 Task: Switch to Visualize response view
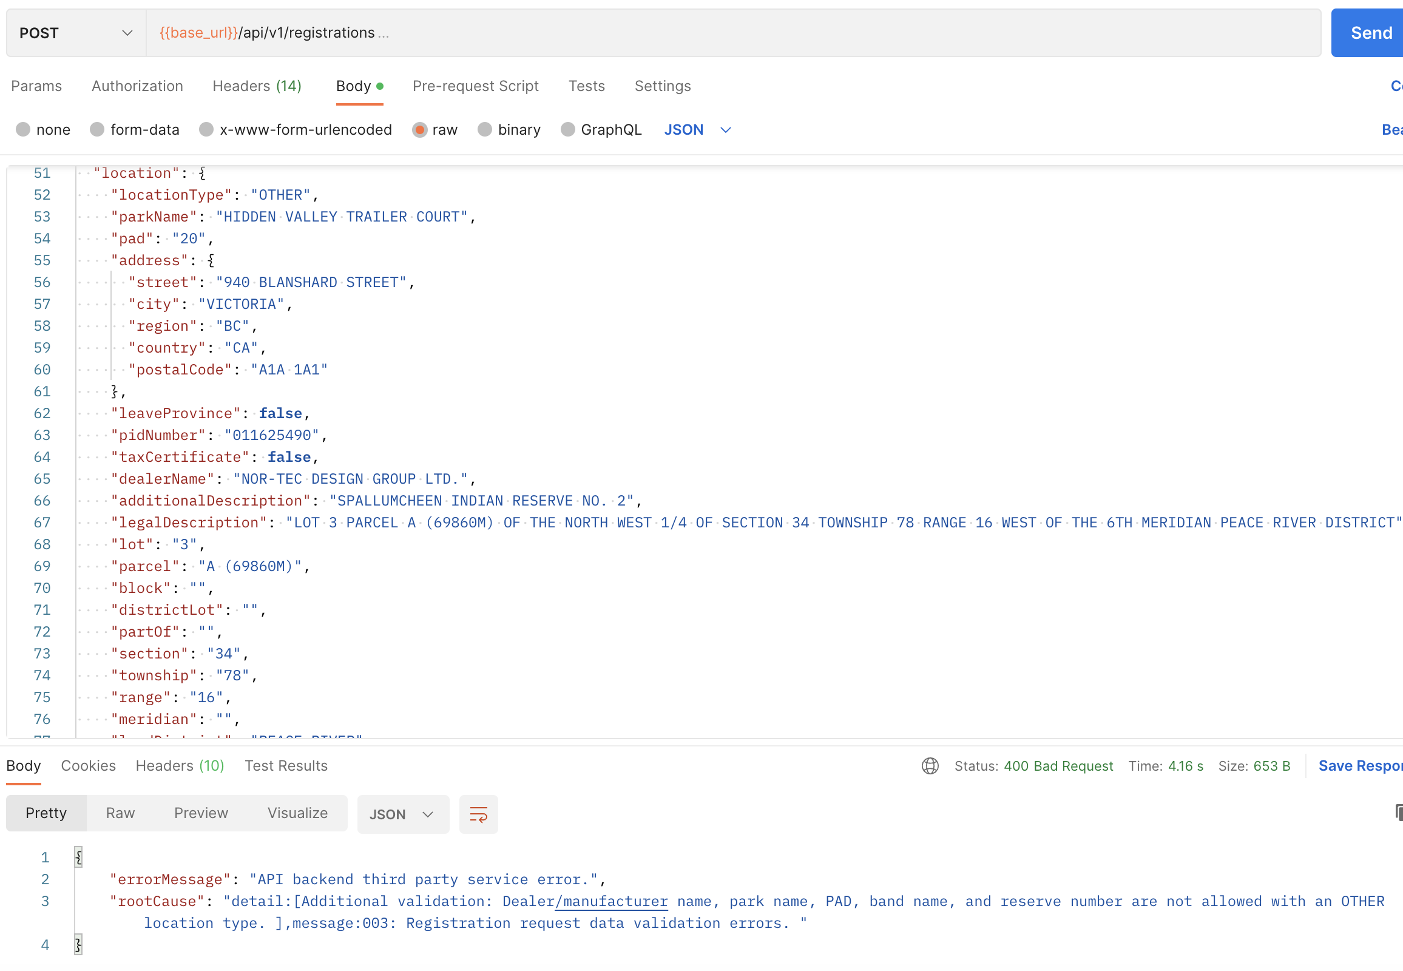click(297, 813)
